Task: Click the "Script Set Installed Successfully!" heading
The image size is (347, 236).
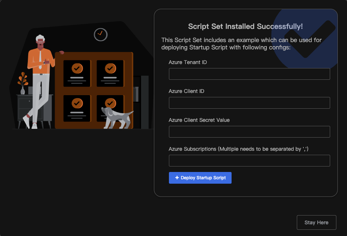Action: 246,26
